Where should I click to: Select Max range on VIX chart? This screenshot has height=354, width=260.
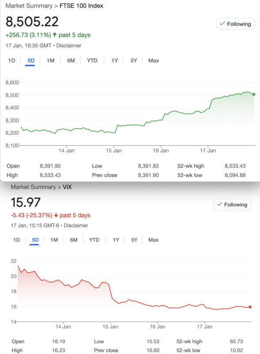154,240
